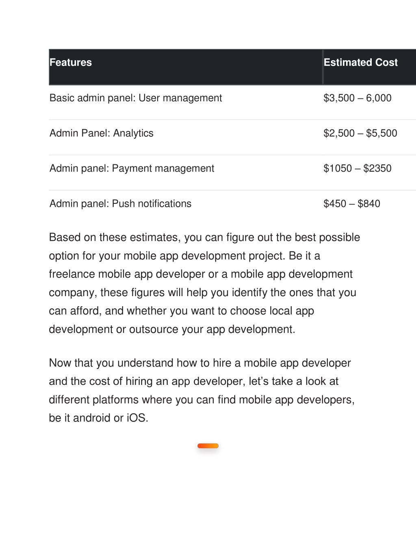
Task: Click the $1050 – $2350 cost cell
Action: 357,168
